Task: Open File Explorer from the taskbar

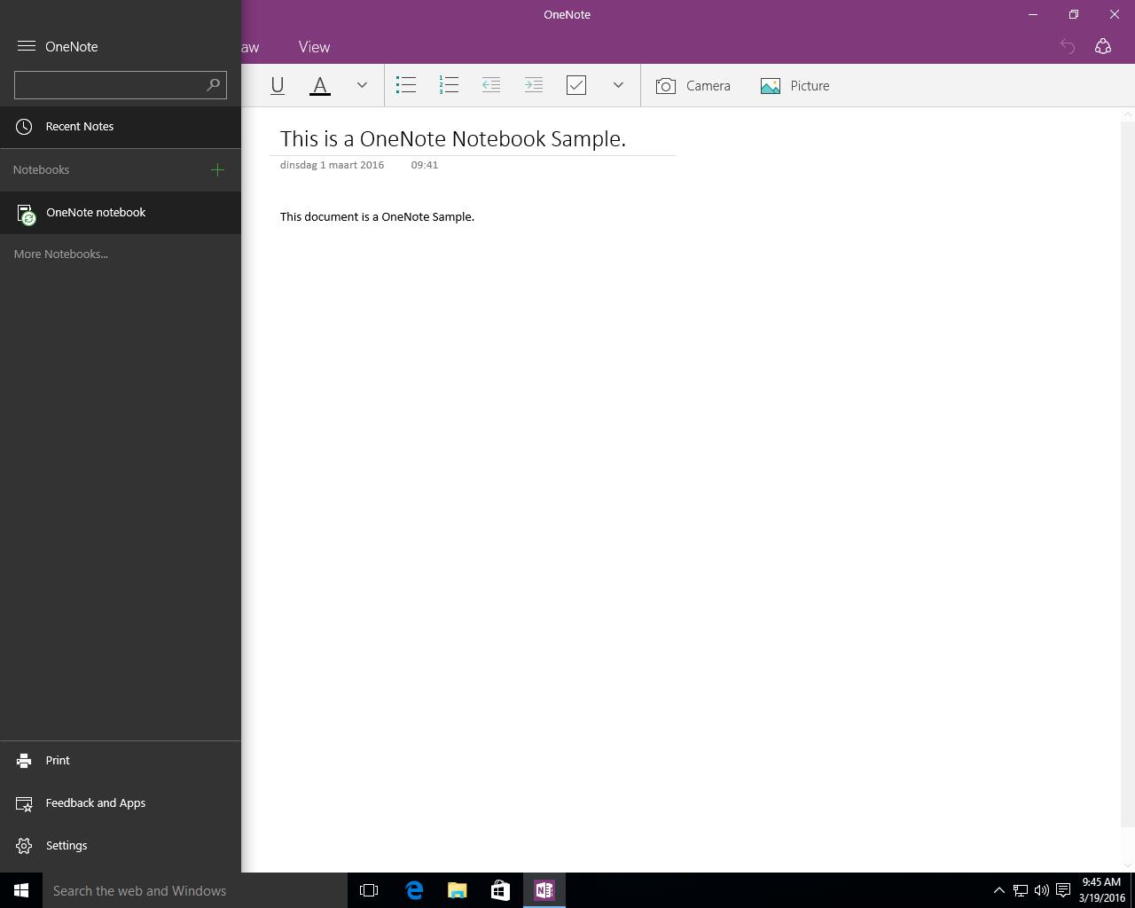Action: 458,890
